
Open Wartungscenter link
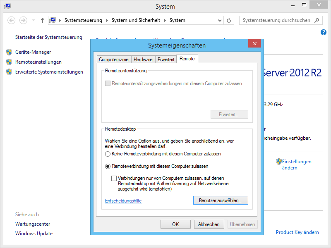coord(33,224)
